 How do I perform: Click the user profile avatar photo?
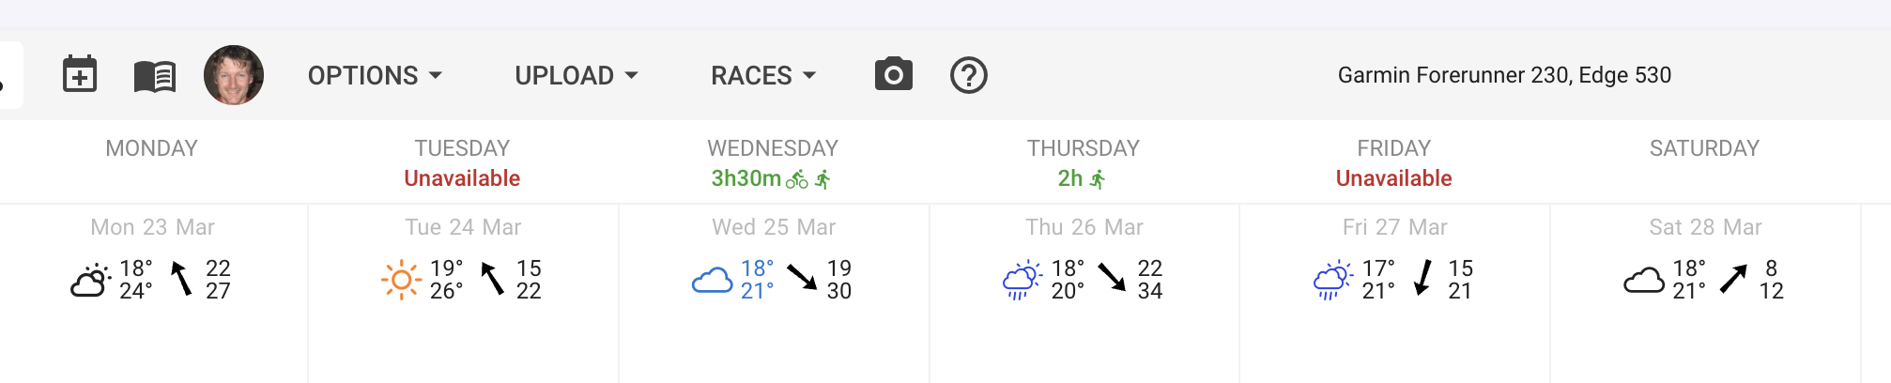click(x=233, y=75)
